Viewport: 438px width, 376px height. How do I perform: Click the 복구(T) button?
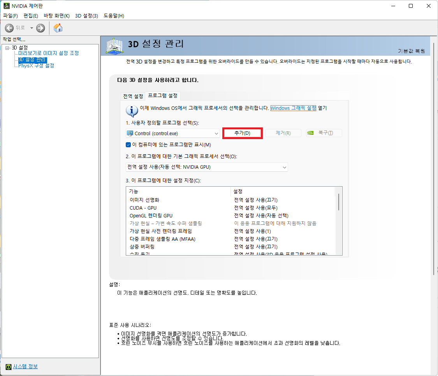click(324, 133)
